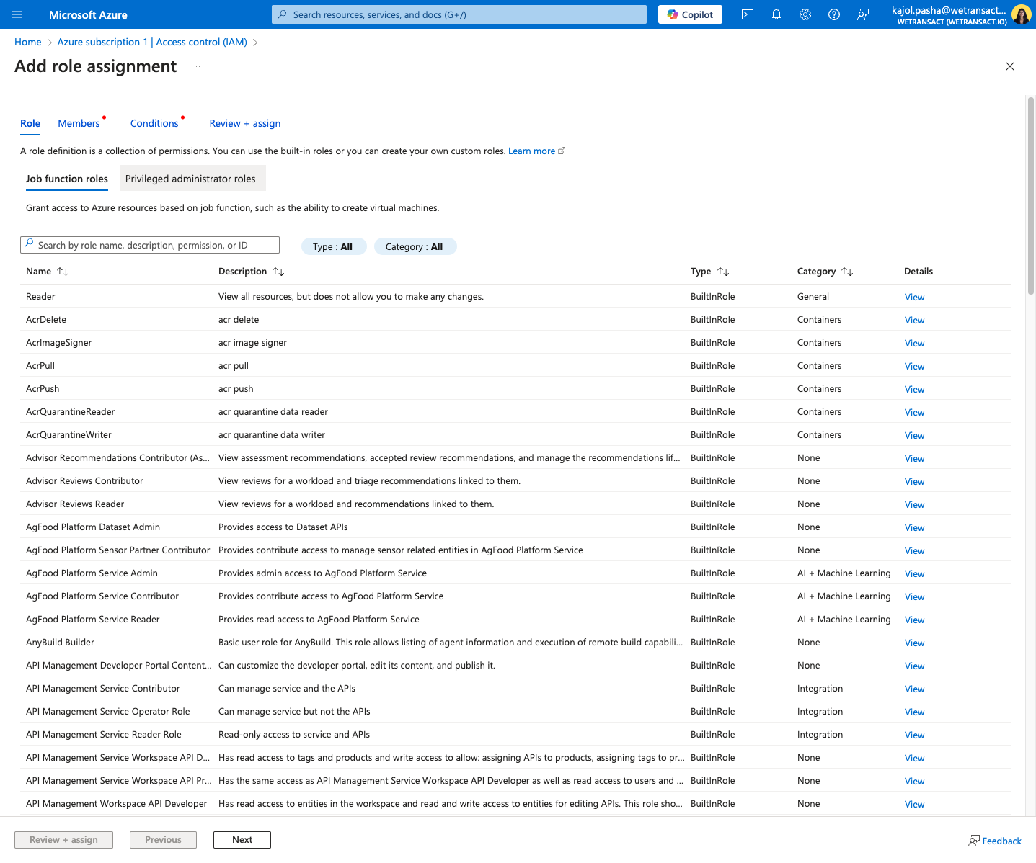Click the Feedback link at the bottom
This screenshot has width=1036, height=863.
(x=995, y=841)
